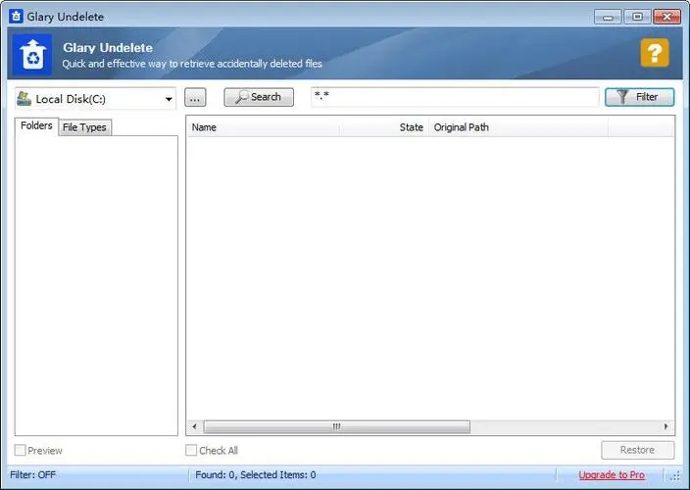Click the horizontal scrollbar right arrow
The height and width of the screenshot is (490, 690).
tap(665, 426)
